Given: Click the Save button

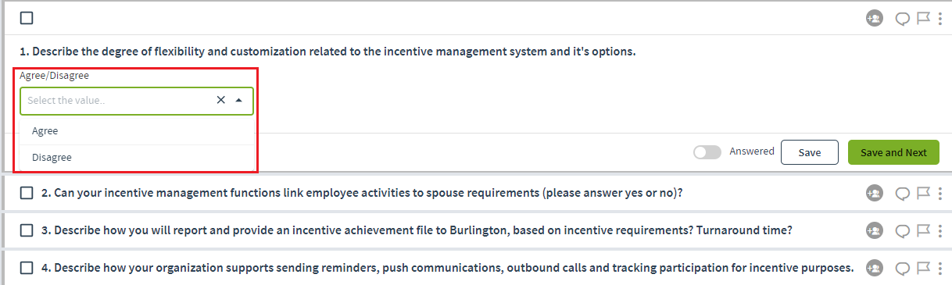Looking at the screenshot, I should pyautogui.click(x=810, y=152).
